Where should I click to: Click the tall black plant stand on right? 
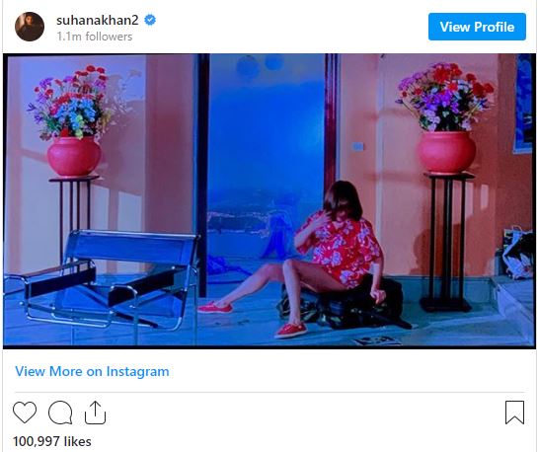pyautogui.click(x=447, y=242)
